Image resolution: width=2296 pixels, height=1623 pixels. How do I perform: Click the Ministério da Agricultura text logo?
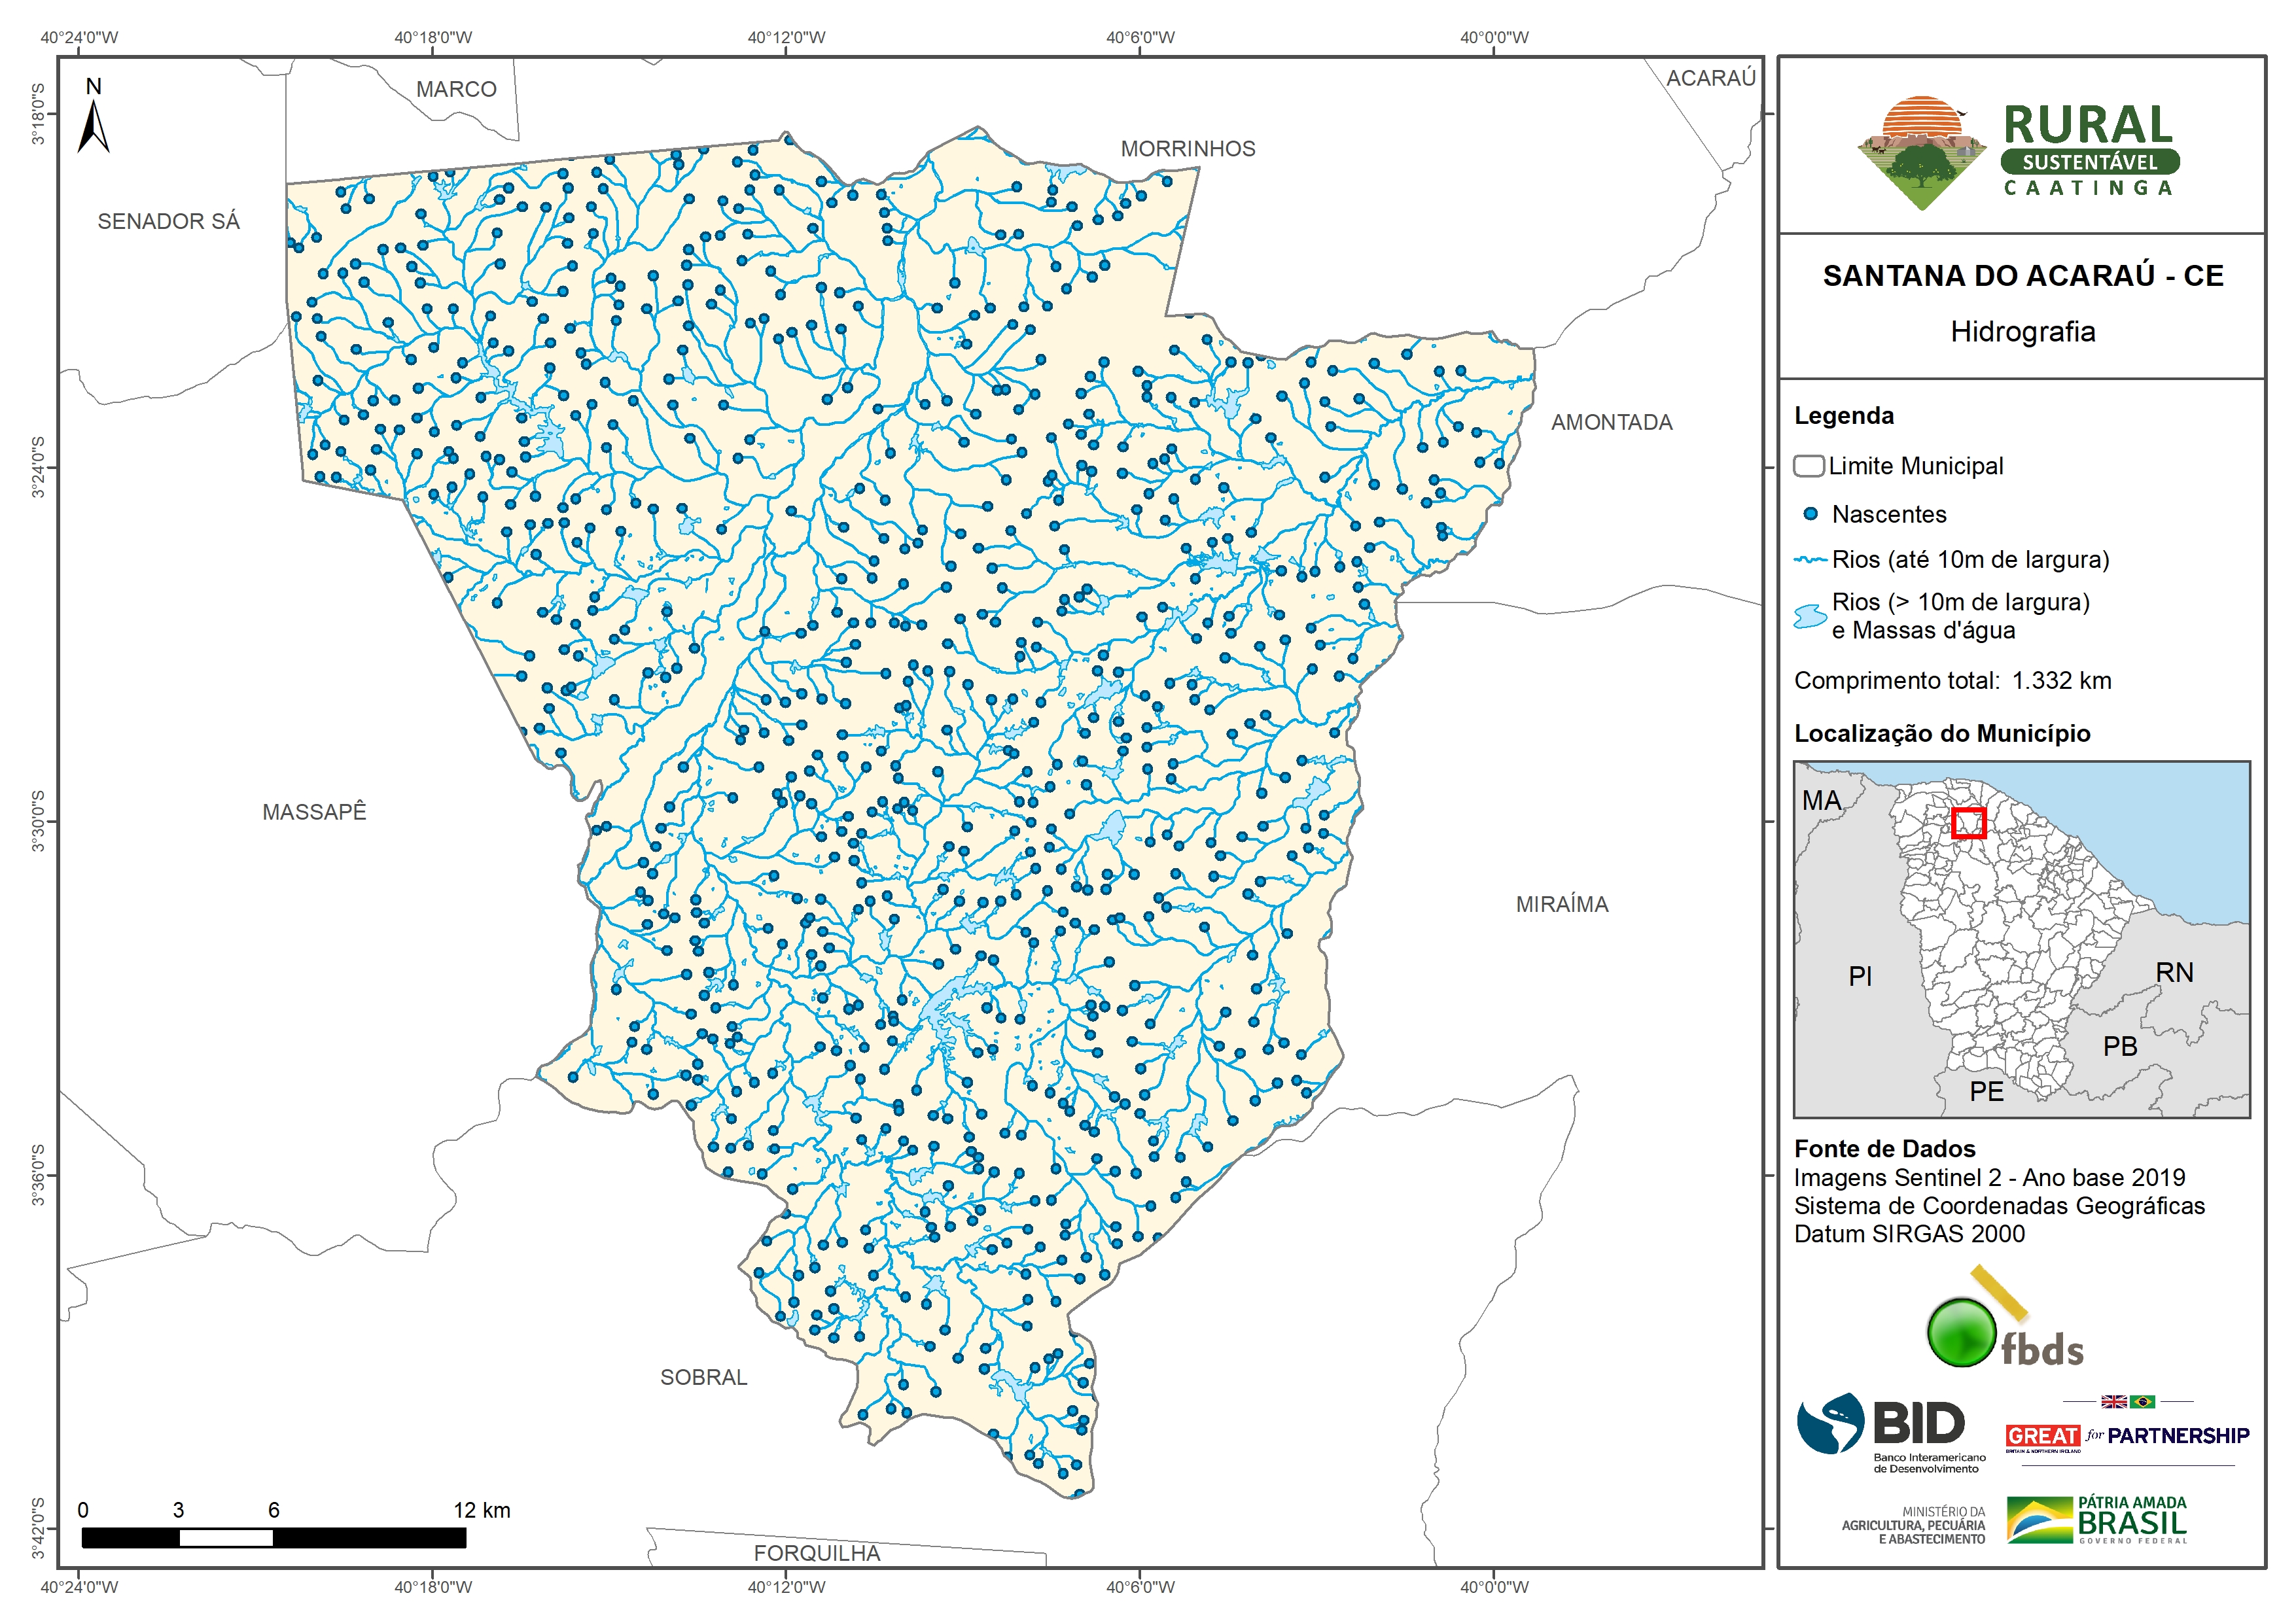coord(1915,1525)
